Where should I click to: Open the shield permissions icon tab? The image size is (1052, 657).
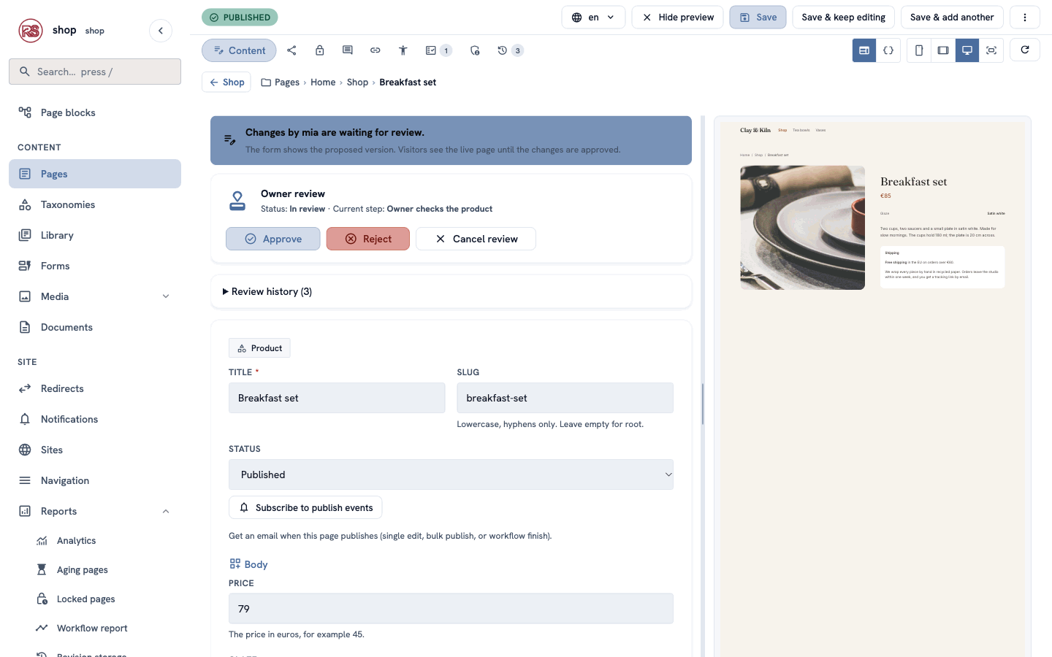coord(475,50)
